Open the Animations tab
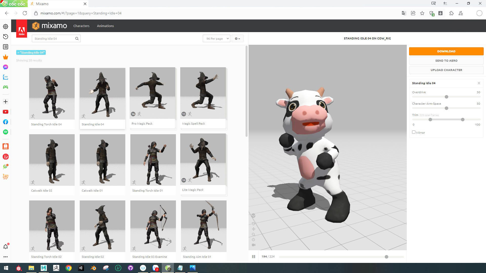This screenshot has width=486, height=273. 105,26
